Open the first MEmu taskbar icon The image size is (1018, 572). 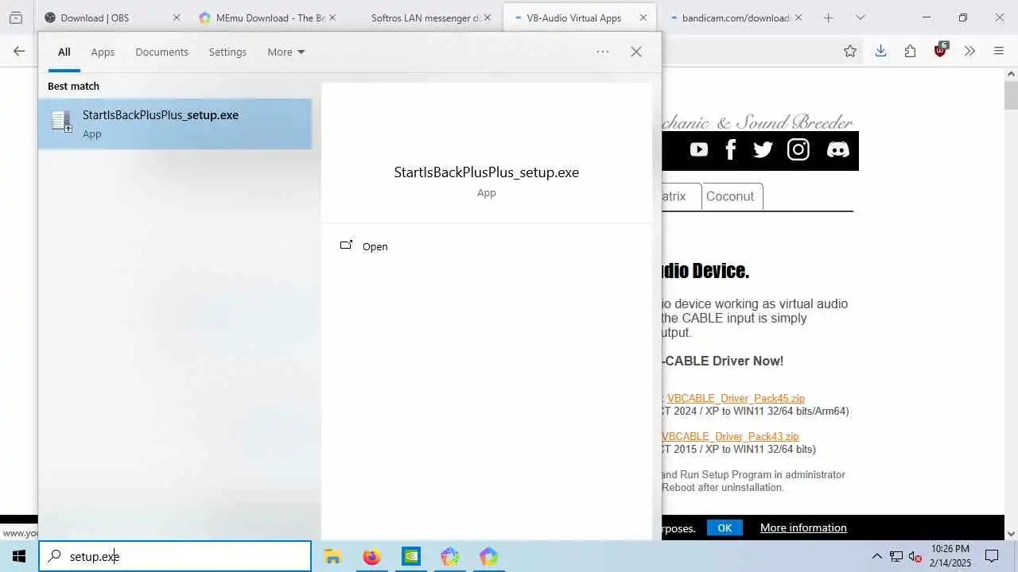(449, 556)
